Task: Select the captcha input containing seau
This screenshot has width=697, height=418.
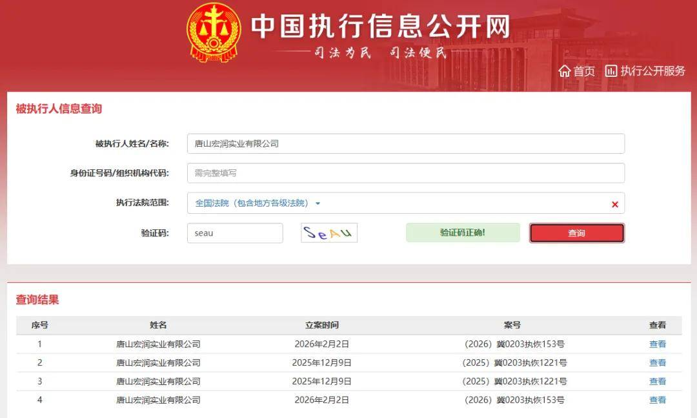Action: (x=235, y=233)
